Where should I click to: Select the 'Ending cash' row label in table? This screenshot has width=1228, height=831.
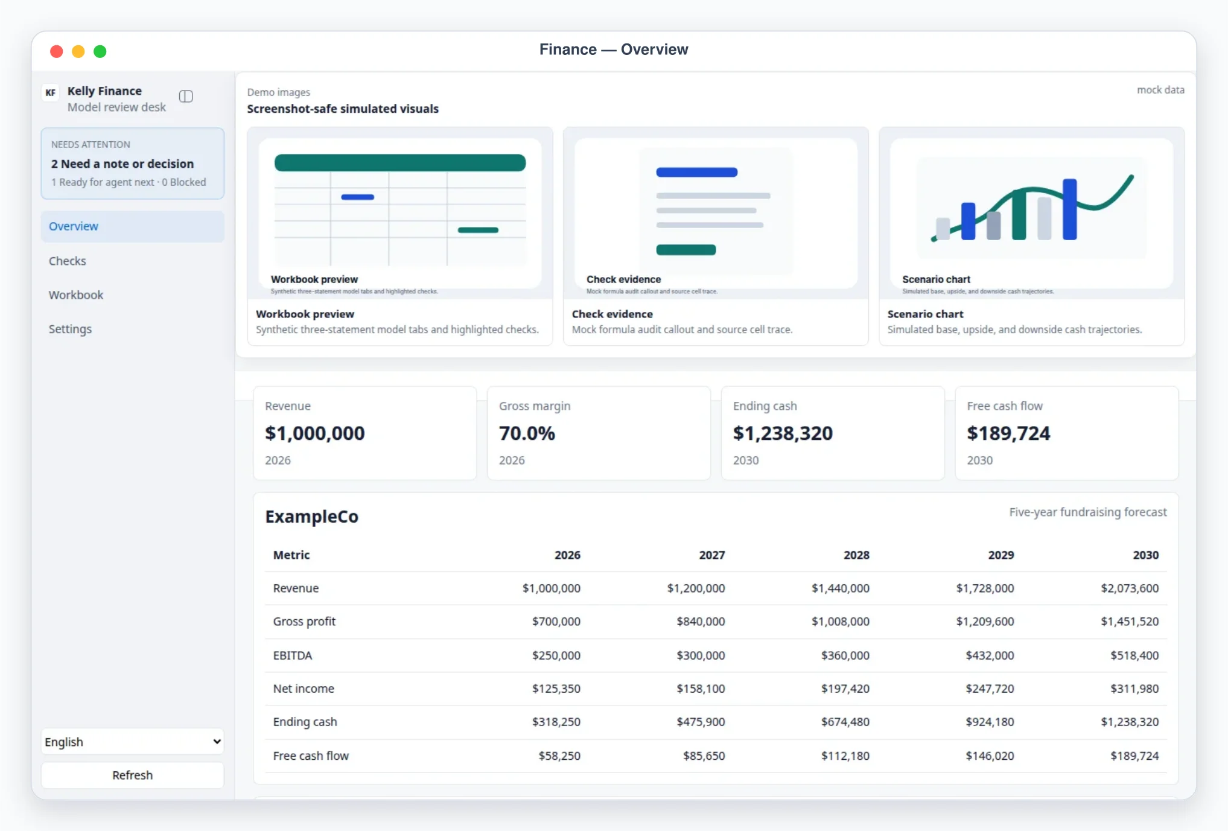coord(305,722)
